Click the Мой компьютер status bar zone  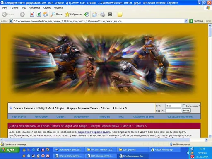tap(180, 145)
